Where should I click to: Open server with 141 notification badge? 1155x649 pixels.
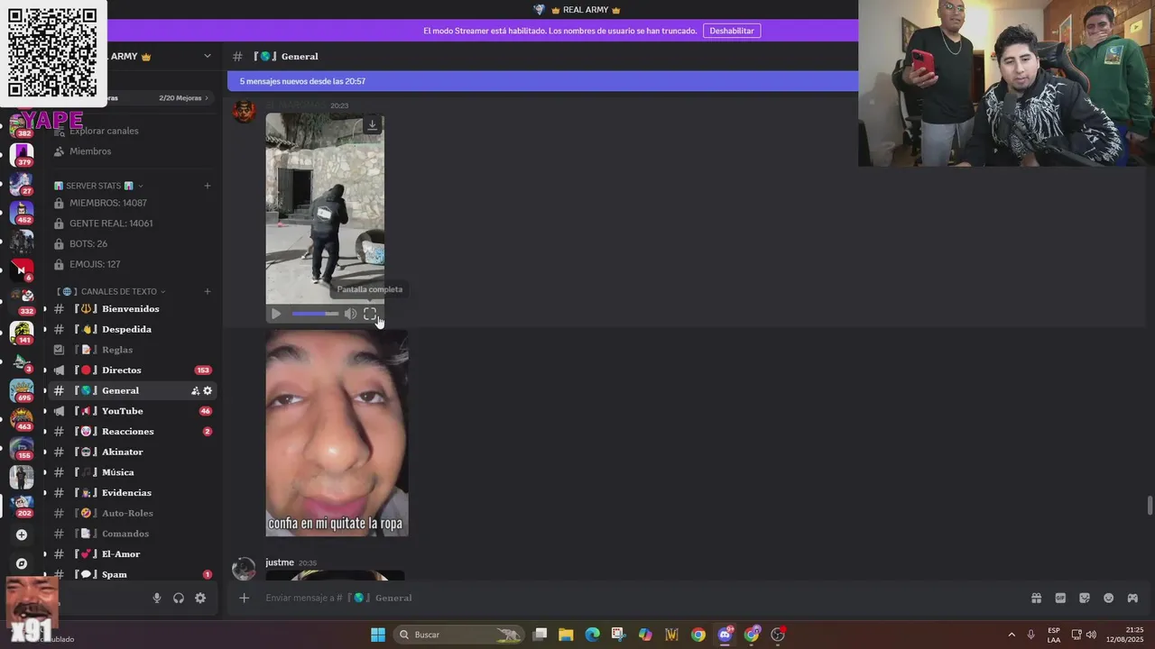tap(22, 333)
